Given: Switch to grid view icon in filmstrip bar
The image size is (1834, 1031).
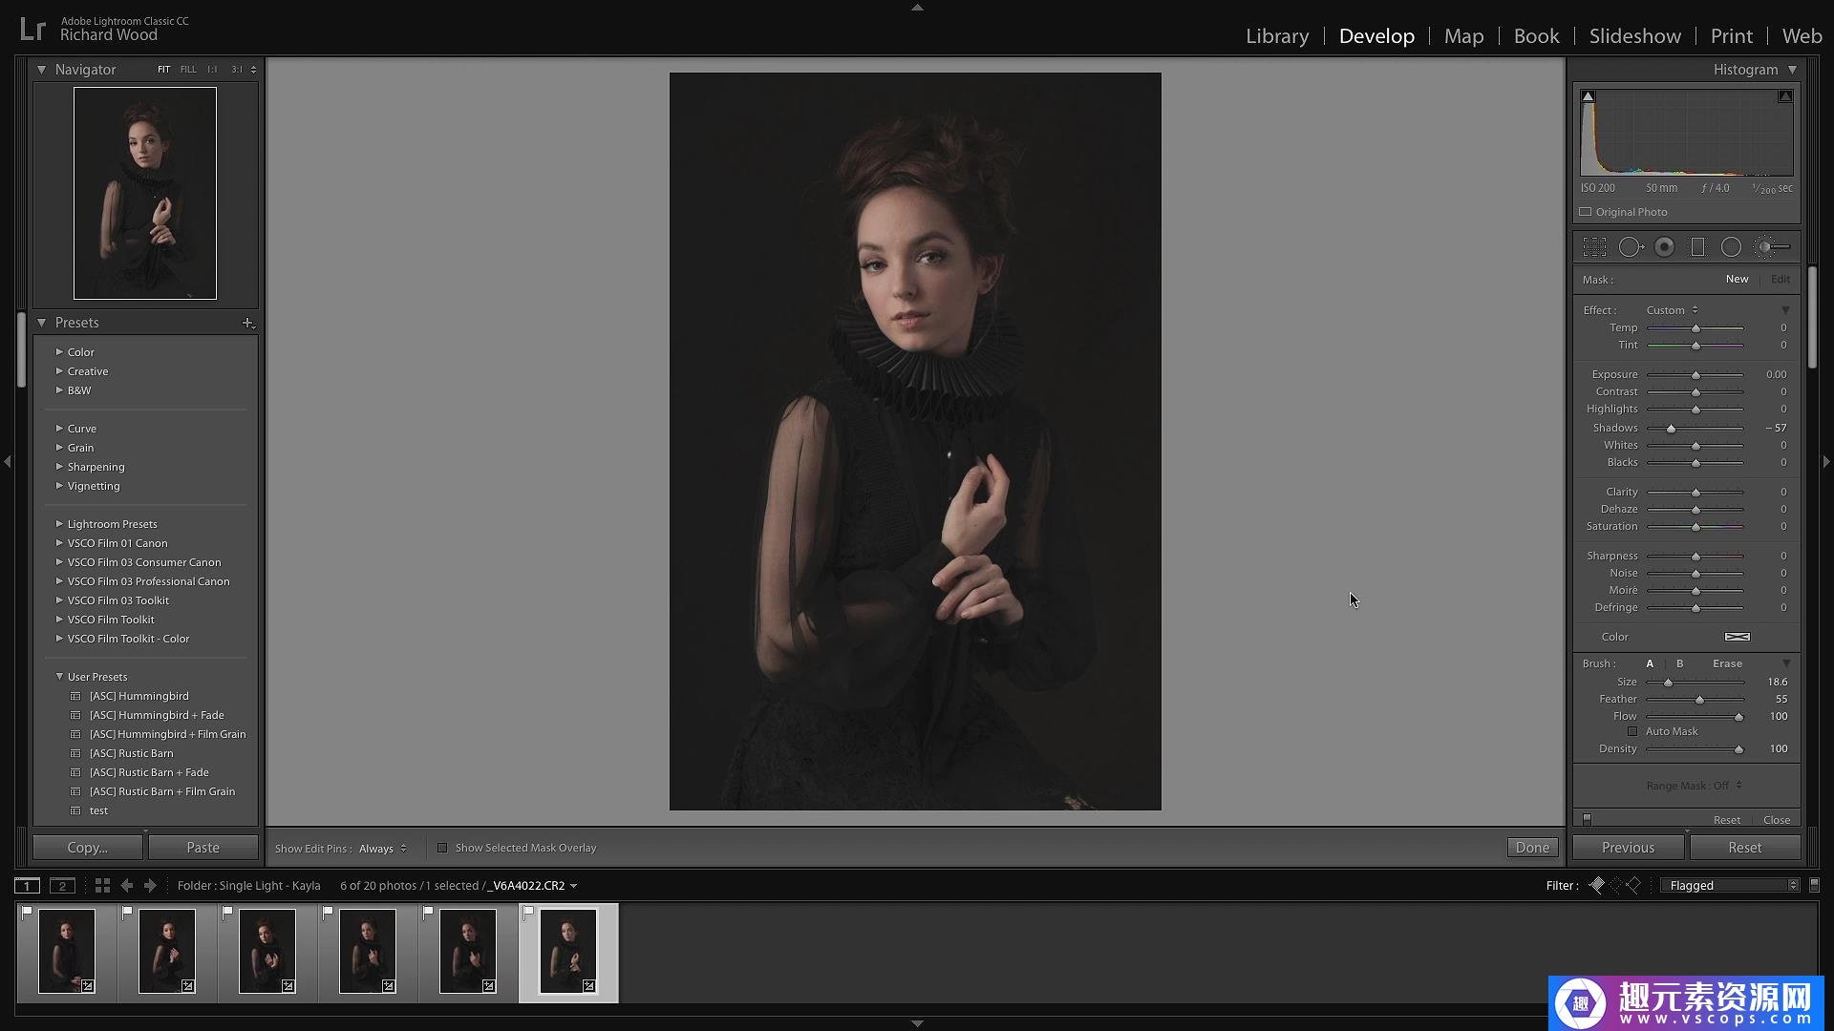Looking at the screenshot, I should click(x=102, y=886).
